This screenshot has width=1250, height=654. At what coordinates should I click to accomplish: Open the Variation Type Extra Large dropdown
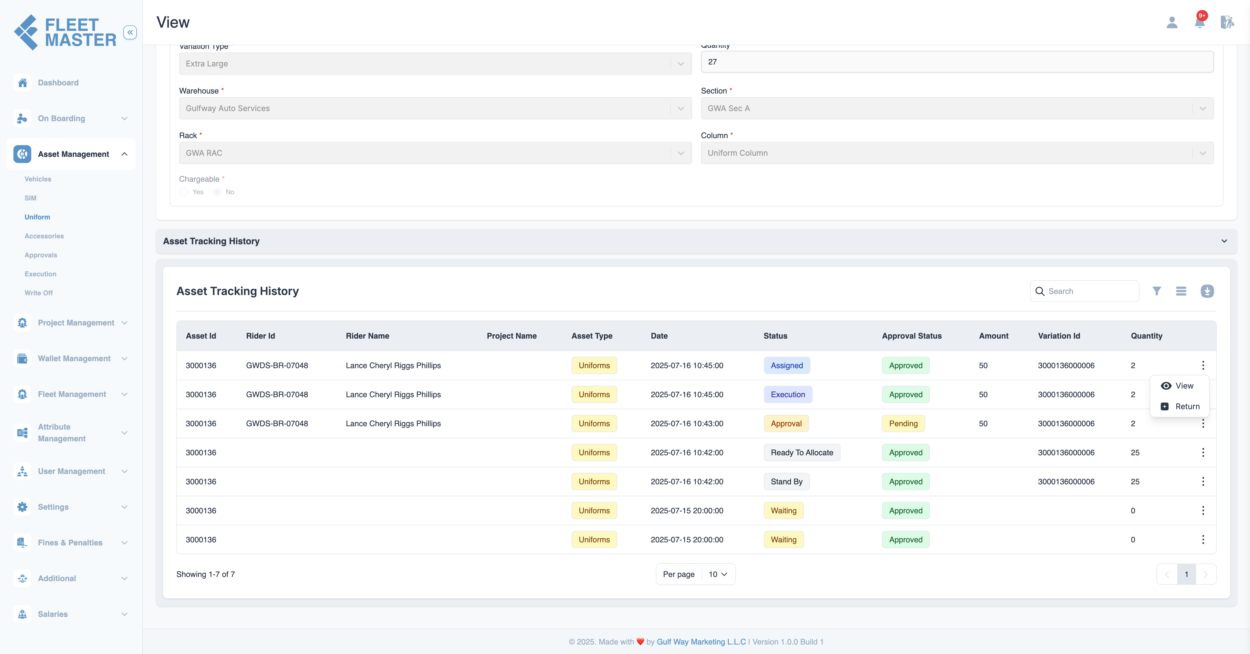click(x=435, y=64)
